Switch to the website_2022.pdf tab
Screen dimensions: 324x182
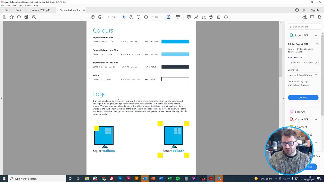[40, 10]
